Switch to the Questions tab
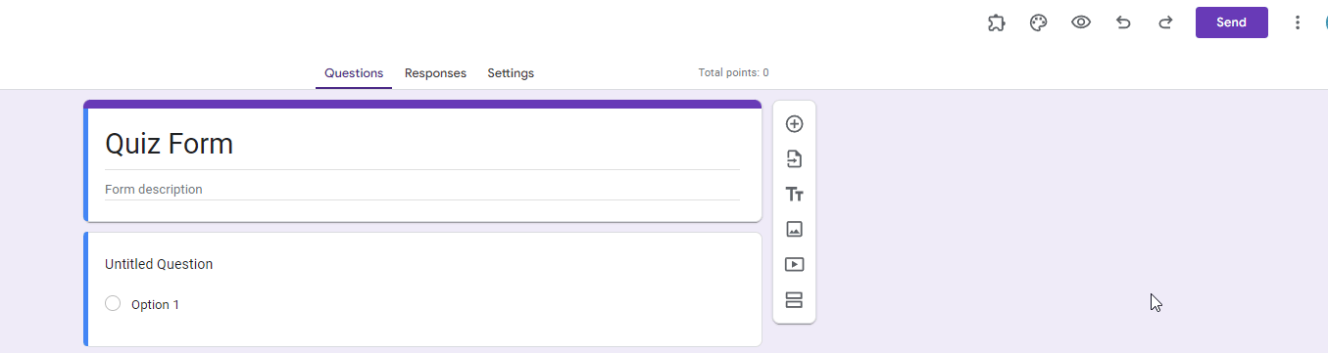Image resolution: width=1328 pixels, height=353 pixels. click(x=354, y=73)
